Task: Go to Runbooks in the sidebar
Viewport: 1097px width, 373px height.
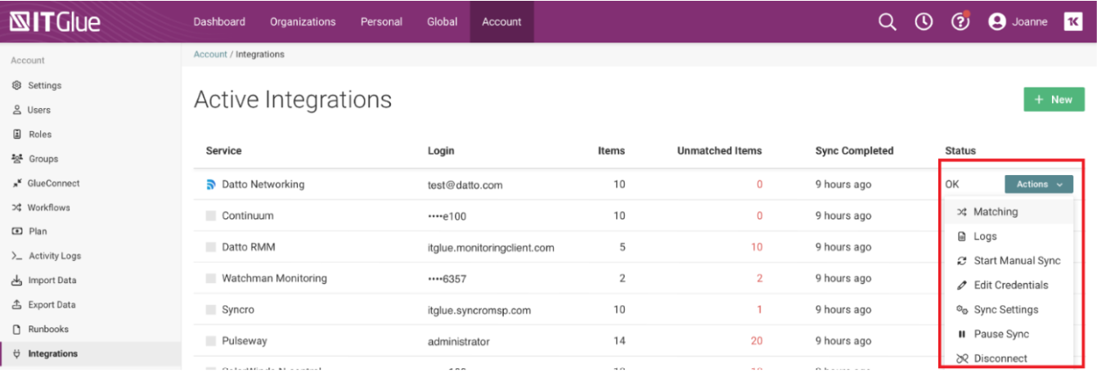Action: coord(48,329)
